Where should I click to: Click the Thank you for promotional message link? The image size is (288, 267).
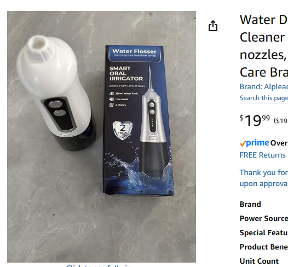tap(264, 178)
